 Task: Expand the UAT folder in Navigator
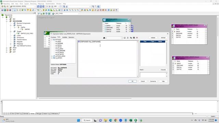(x=7, y=52)
